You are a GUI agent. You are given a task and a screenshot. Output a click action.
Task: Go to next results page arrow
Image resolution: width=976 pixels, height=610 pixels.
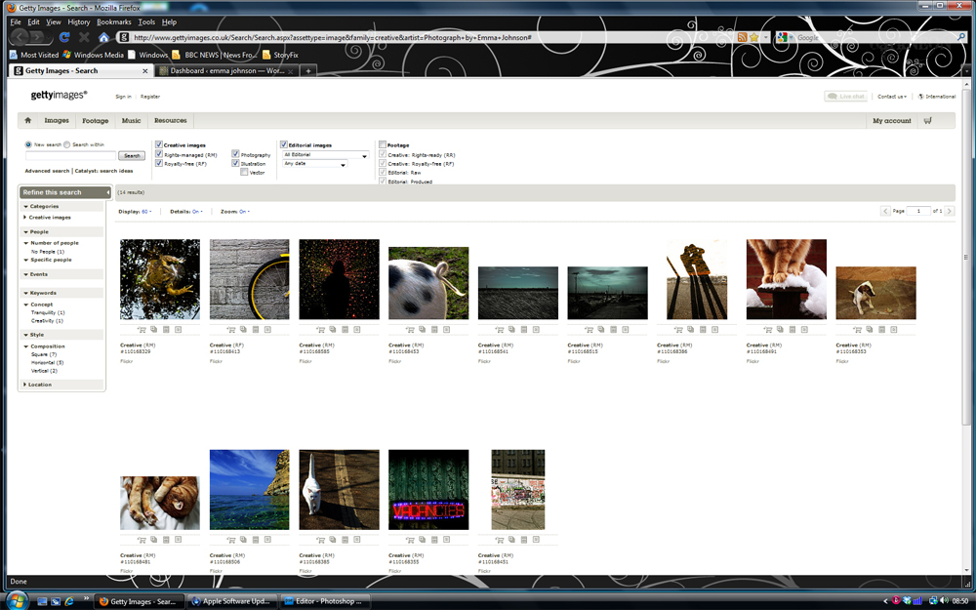pos(950,211)
